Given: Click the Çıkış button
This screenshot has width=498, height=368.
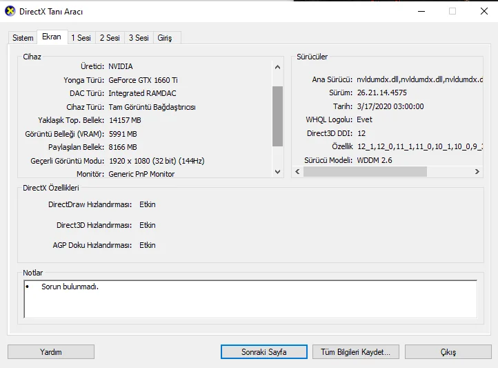Looking at the screenshot, I should point(448,352).
